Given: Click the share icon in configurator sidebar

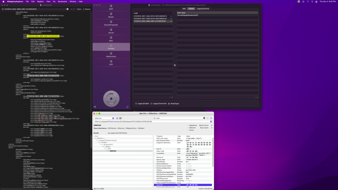Looking at the screenshot, I should (x=95, y=107).
